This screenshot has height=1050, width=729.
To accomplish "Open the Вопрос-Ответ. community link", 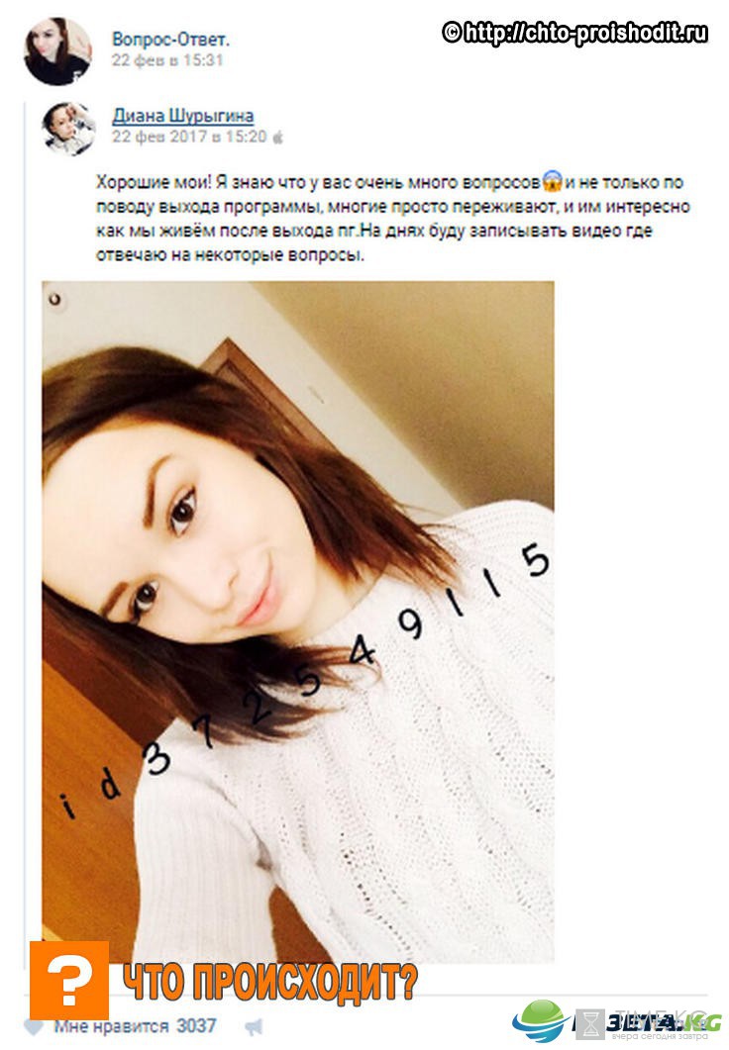I will click(x=170, y=39).
